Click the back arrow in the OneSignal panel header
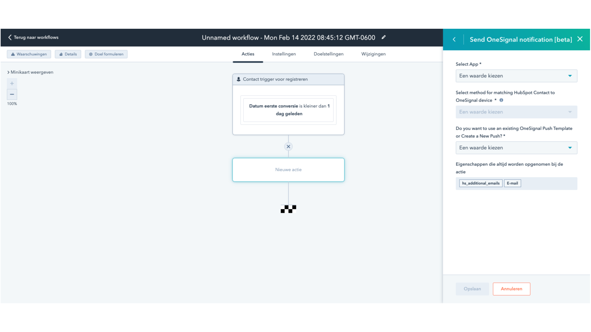 point(454,39)
